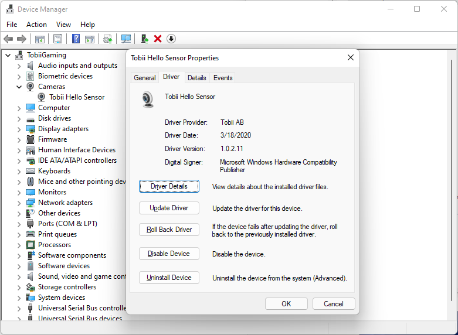Screen dimensions: 458x335
Task: Expand the IDE ATA/ATAPI controllers node
Action: pos(19,161)
